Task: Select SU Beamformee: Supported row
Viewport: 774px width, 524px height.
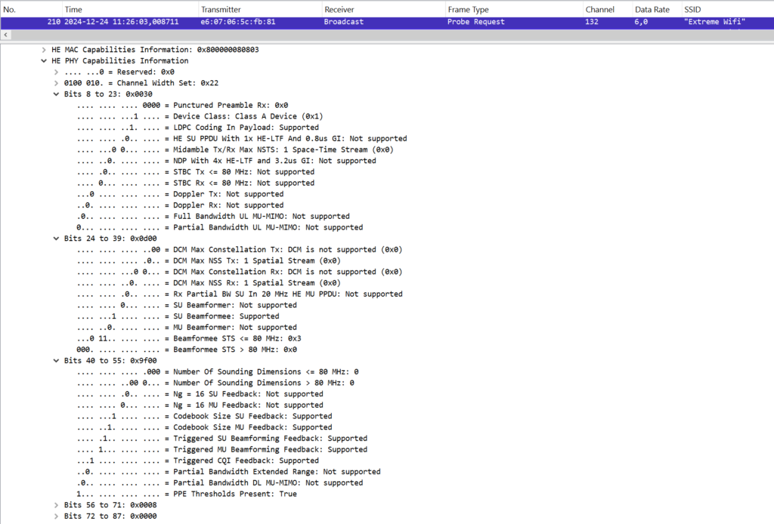Action: tap(178, 316)
